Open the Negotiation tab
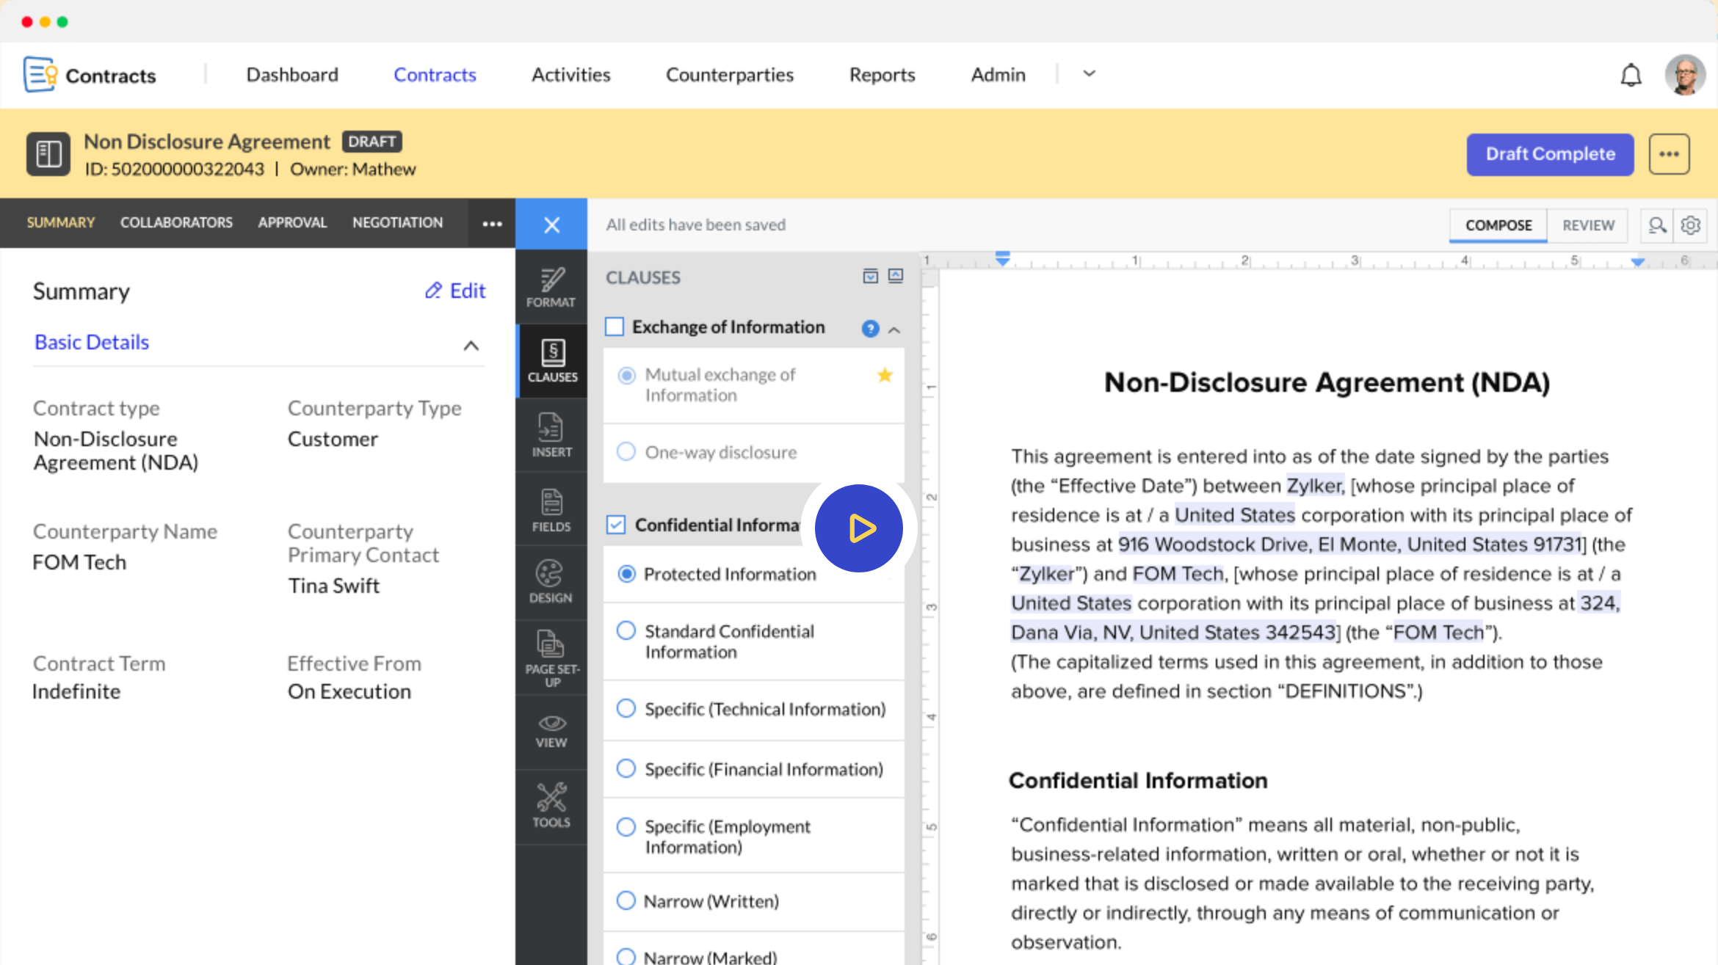The image size is (1718, 965). pyautogui.click(x=397, y=222)
